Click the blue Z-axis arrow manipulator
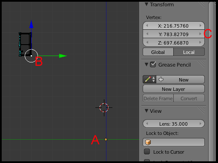Screen dimensions: 218x163 coord(31,24)
